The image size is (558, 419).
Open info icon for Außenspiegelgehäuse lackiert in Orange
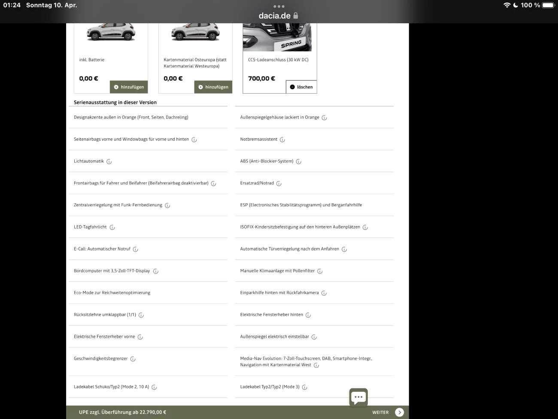coord(324,118)
